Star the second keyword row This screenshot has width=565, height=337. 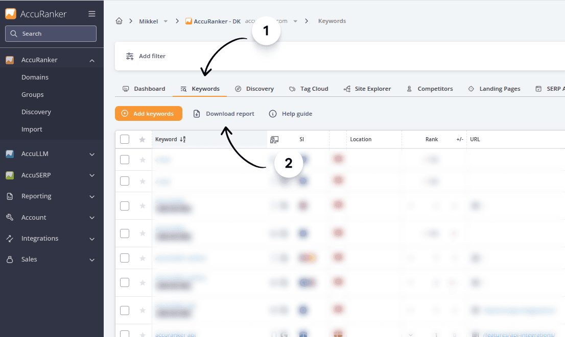point(143,182)
